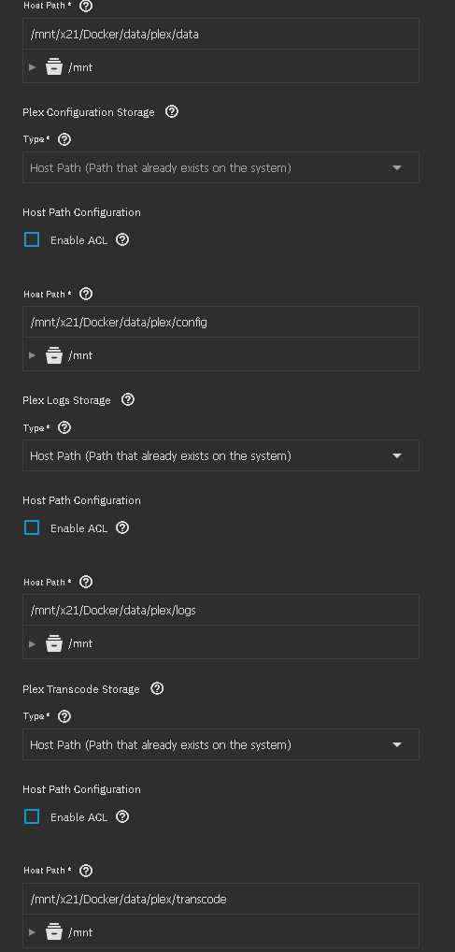Open help icon beside Plex Configuration Storage

click(x=172, y=111)
